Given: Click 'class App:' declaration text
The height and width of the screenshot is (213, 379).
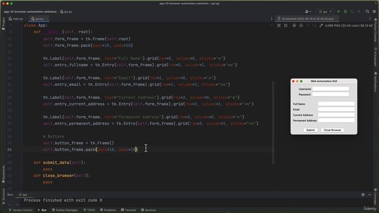Looking at the screenshot, I should pyautogui.click(x=36, y=25).
